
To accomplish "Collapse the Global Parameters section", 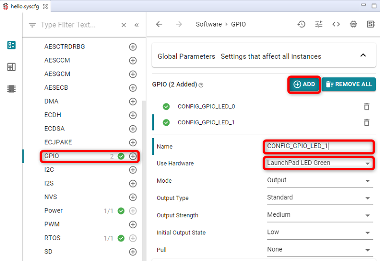I will point(363,56).
